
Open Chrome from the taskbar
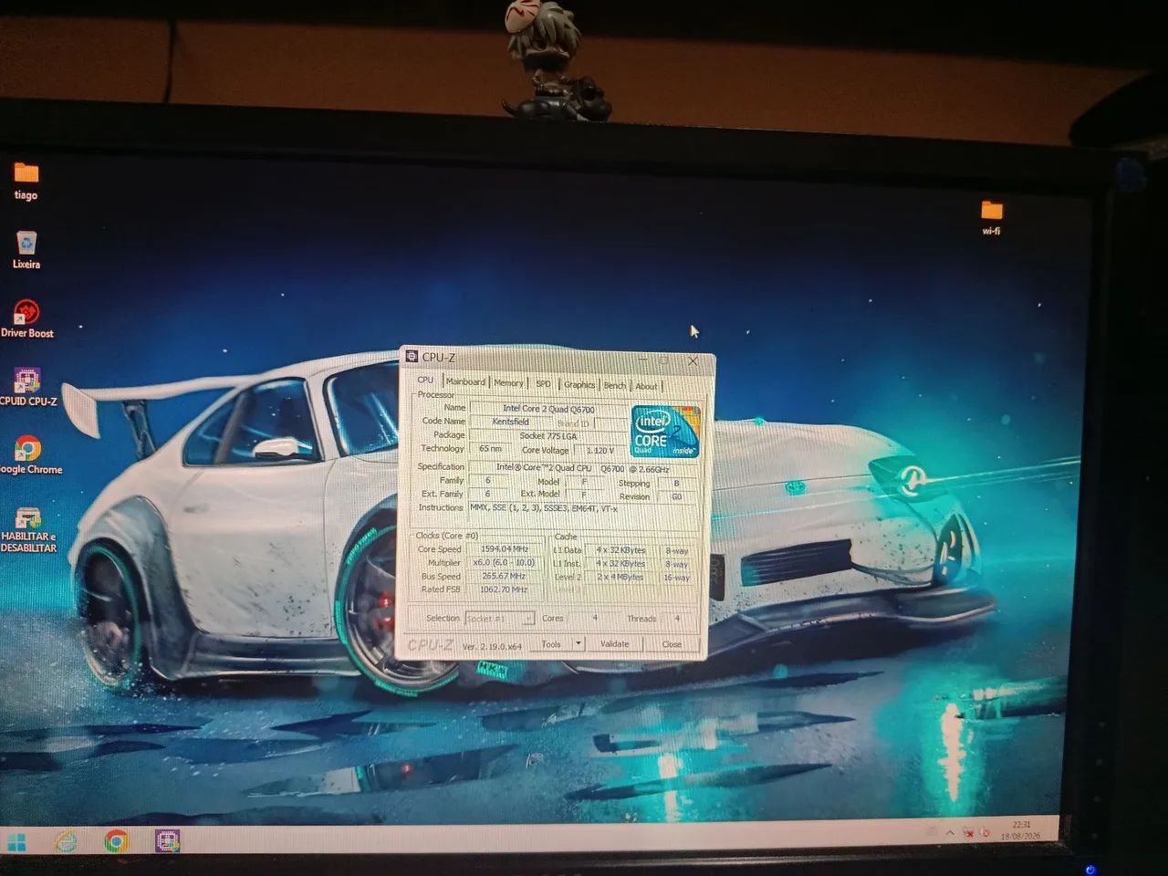click(x=116, y=840)
